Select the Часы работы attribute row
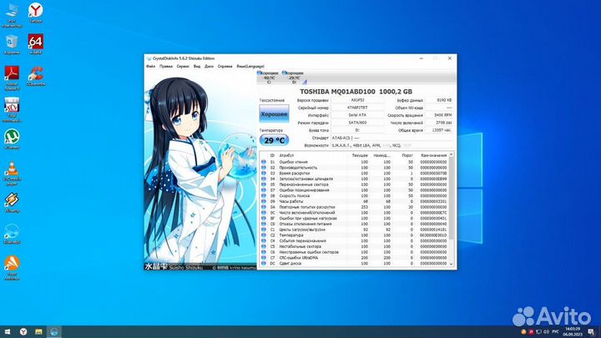The height and width of the screenshot is (338, 601). [x=354, y=201]
